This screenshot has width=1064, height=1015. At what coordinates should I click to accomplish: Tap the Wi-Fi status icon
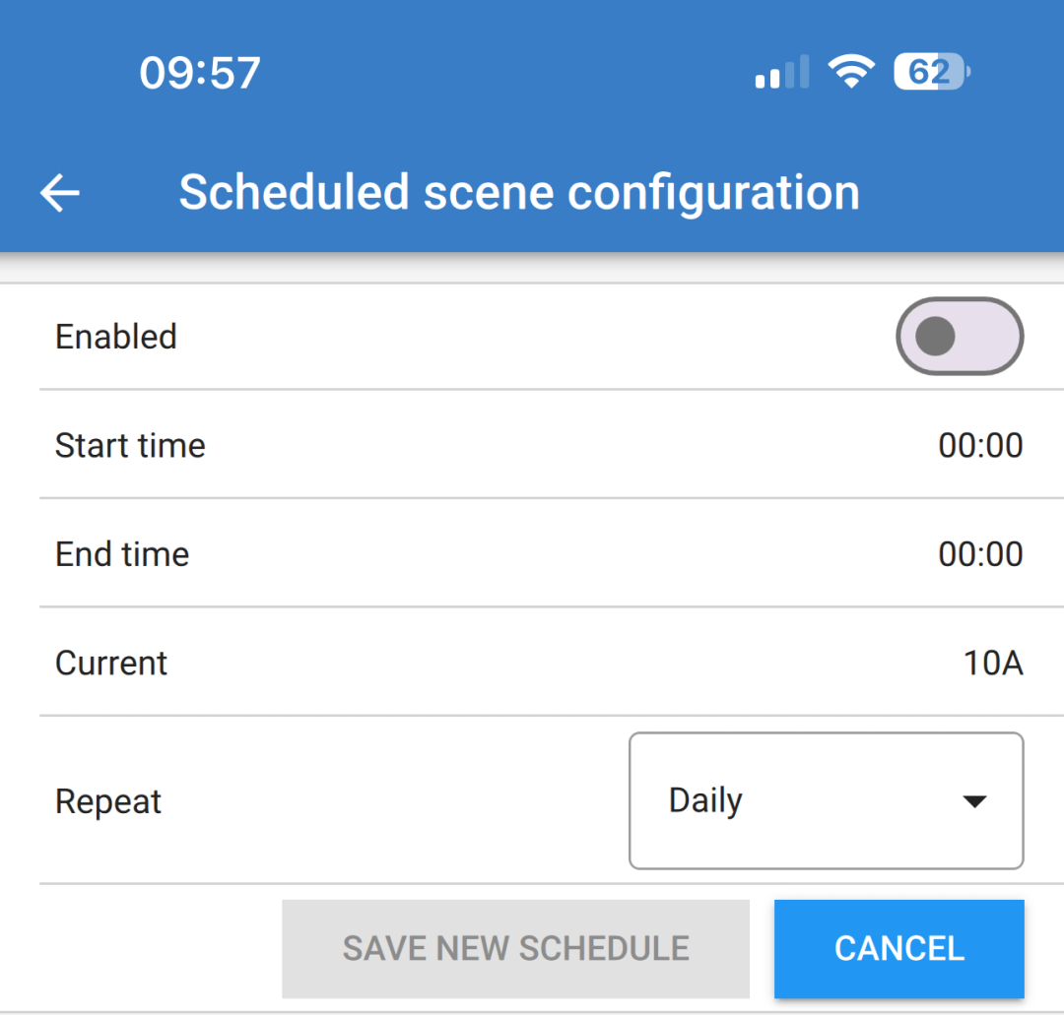click(850, 72)
